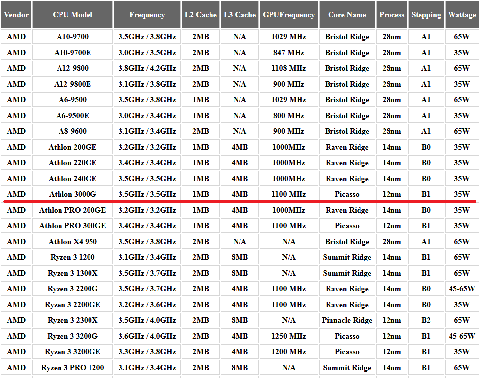Click 1000MHz in the Athlon 220GE row
The image size is (480, 378).
(289, 162)
